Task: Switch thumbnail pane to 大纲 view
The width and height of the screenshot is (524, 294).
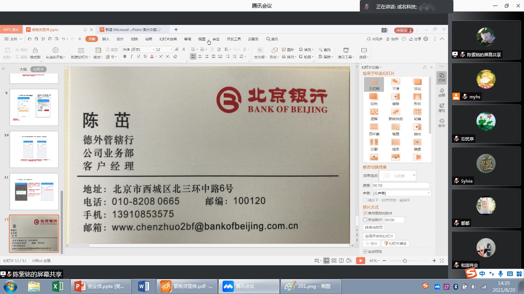Action: pos(23,69)
